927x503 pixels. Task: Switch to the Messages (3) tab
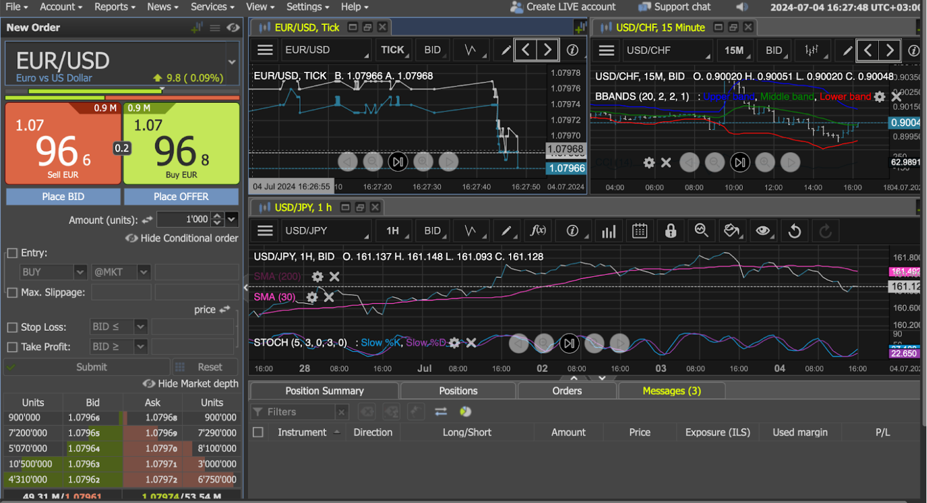[671, 391]
